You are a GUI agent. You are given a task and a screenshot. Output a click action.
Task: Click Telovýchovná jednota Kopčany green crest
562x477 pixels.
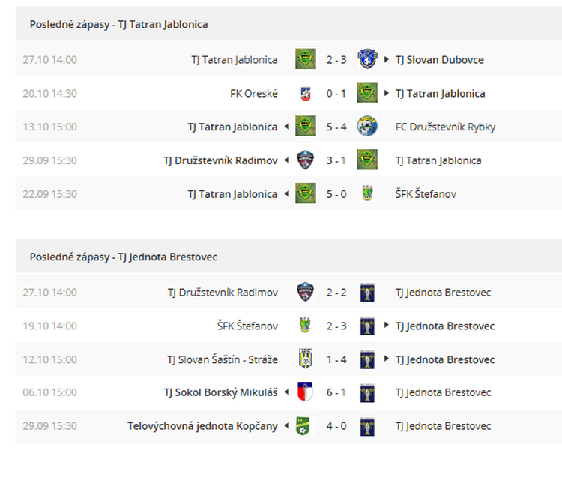(303, 426)
